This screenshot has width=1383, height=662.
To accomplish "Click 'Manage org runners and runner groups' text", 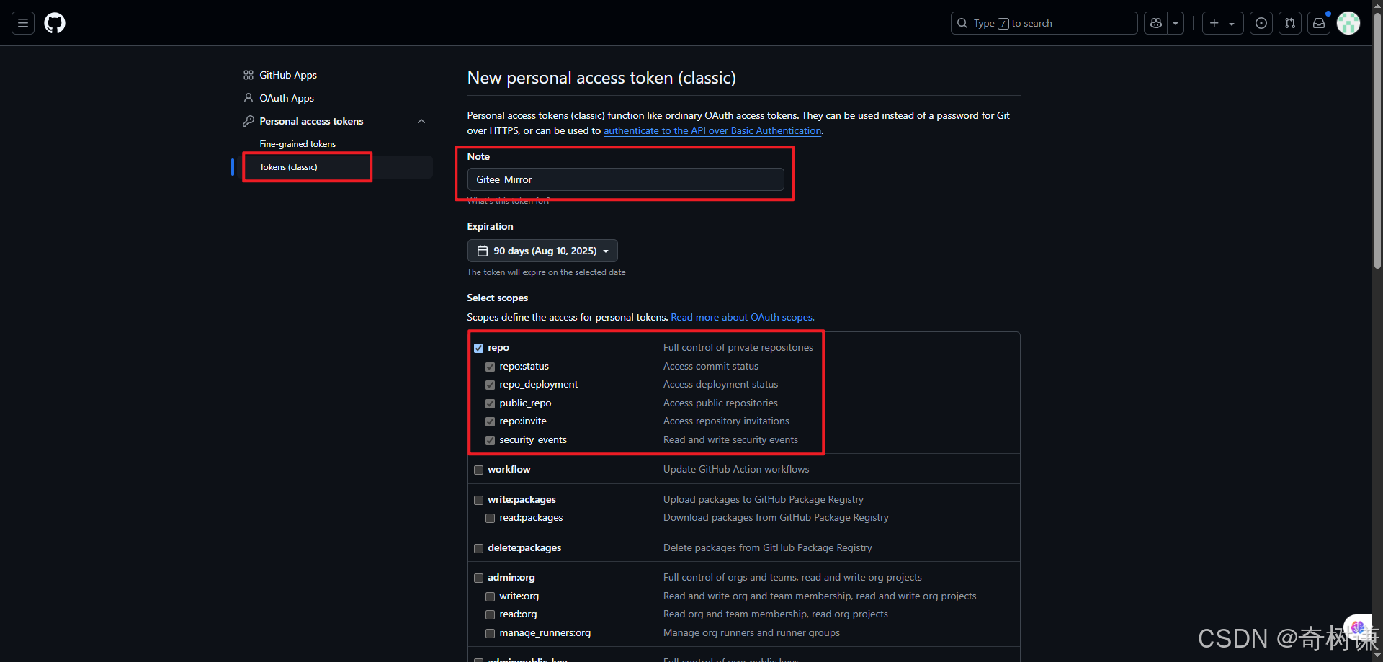I will 751,632.
